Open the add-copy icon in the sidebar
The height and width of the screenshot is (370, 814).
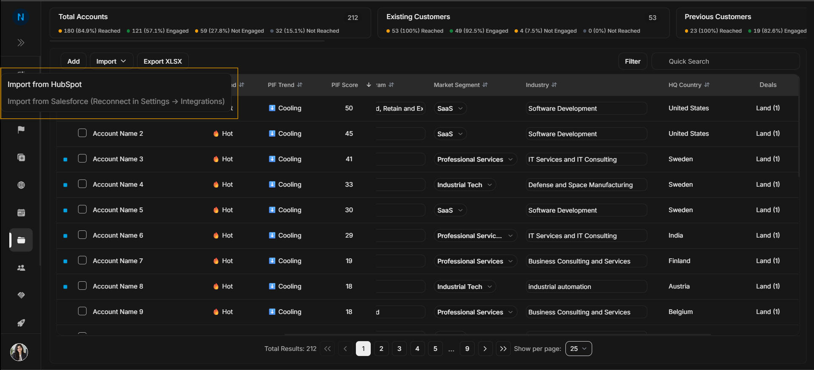21,157
